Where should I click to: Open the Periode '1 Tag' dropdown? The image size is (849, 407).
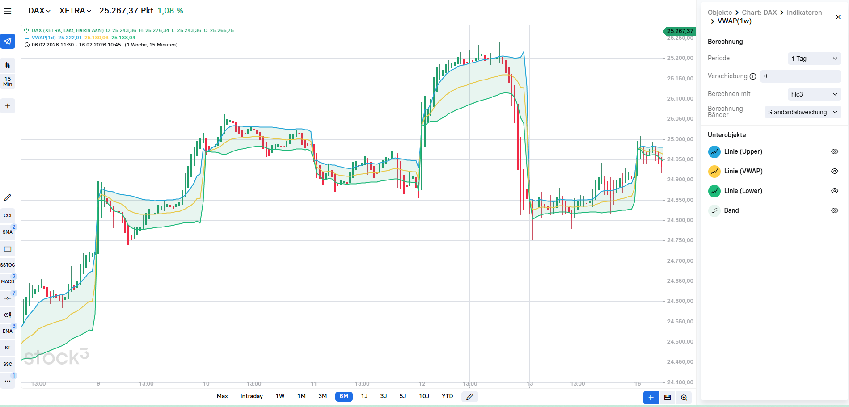[814, 59]
